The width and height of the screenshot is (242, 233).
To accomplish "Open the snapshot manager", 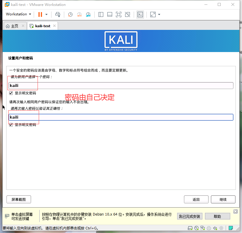I will [x=88, y=14].
